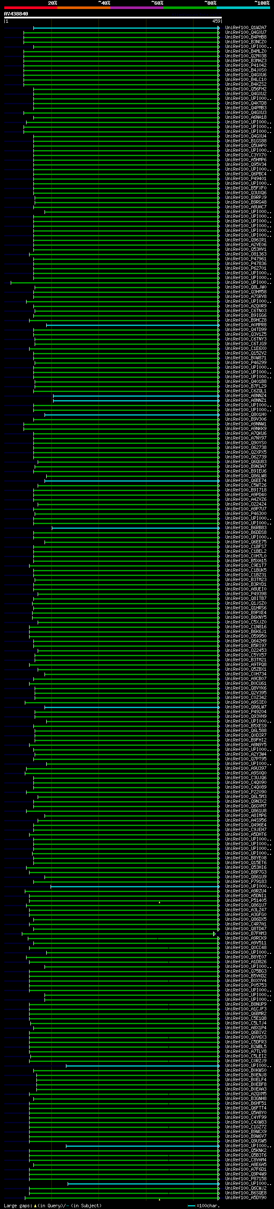Select the UniRef100_Q75BG3 label

[245, 971]
